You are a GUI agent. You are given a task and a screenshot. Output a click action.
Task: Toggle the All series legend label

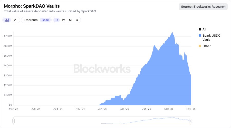coord(204,29)
